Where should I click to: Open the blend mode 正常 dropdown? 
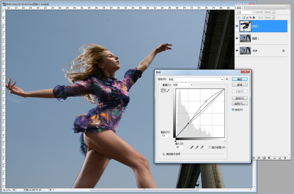244,12
